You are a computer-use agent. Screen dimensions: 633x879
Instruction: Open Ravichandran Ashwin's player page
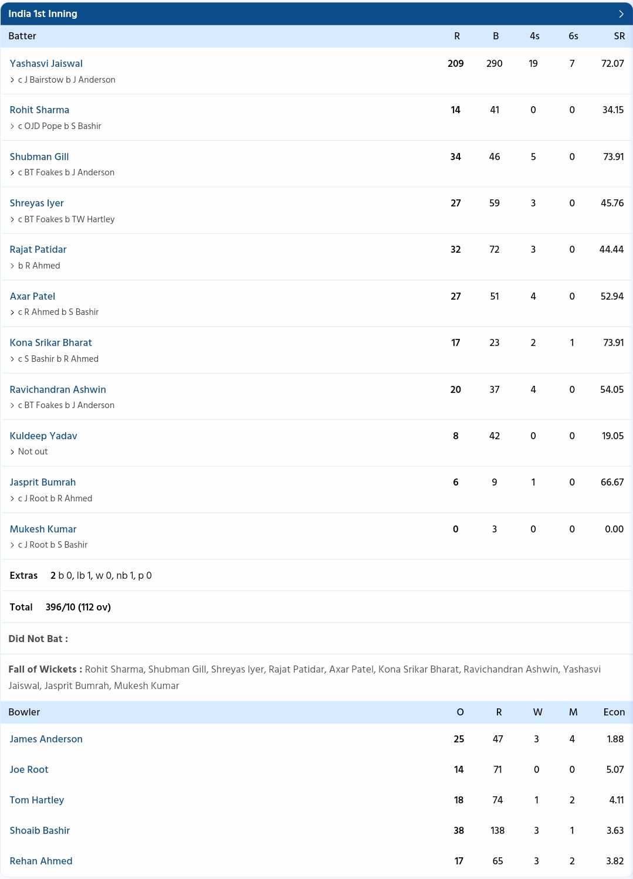[x=57, y=389]
